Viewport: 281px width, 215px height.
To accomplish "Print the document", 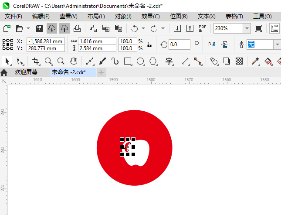I will [x=77, y=28].
